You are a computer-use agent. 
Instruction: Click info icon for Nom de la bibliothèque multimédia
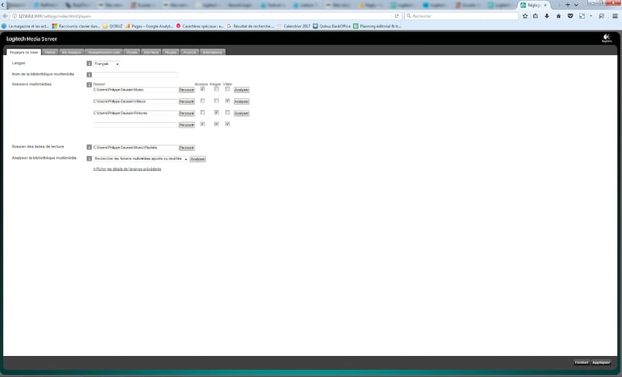click(89, 75)
